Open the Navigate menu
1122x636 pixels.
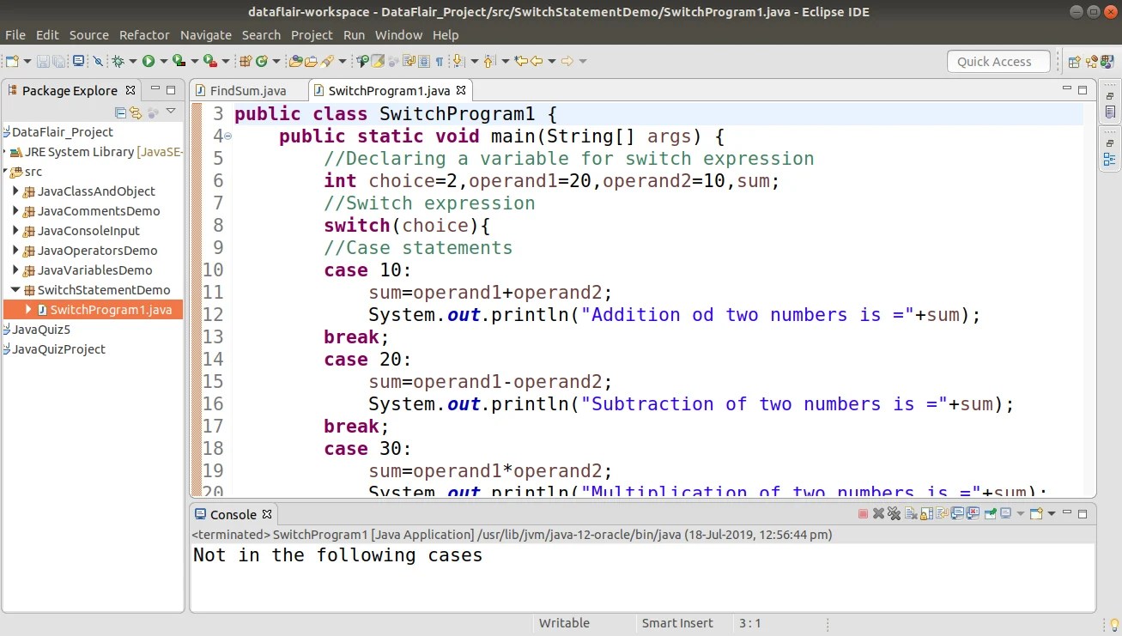pos(206,35)
